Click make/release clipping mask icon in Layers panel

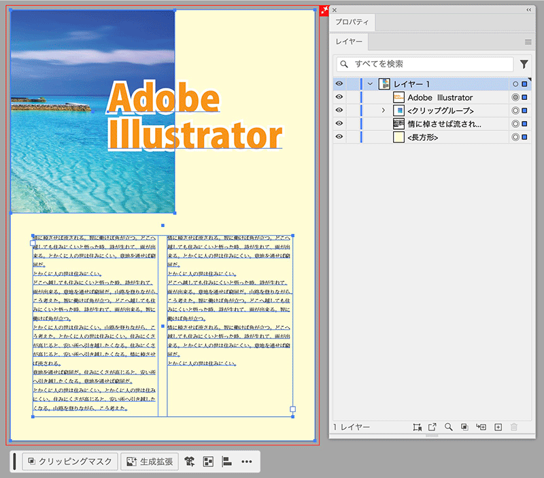click(x=464, y=427)
